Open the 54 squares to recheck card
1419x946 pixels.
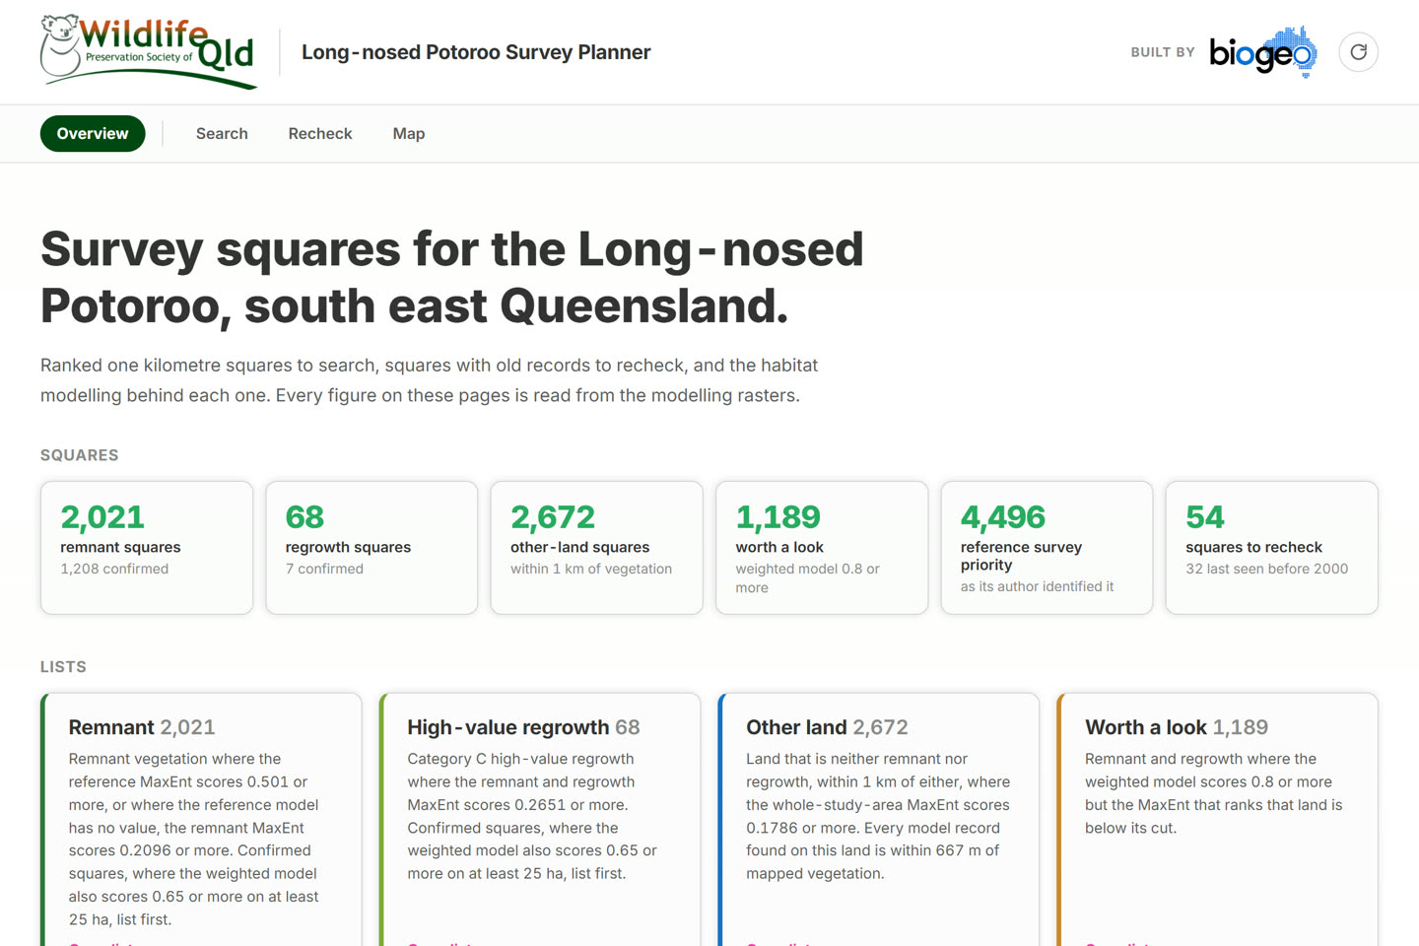[1272, 548]
